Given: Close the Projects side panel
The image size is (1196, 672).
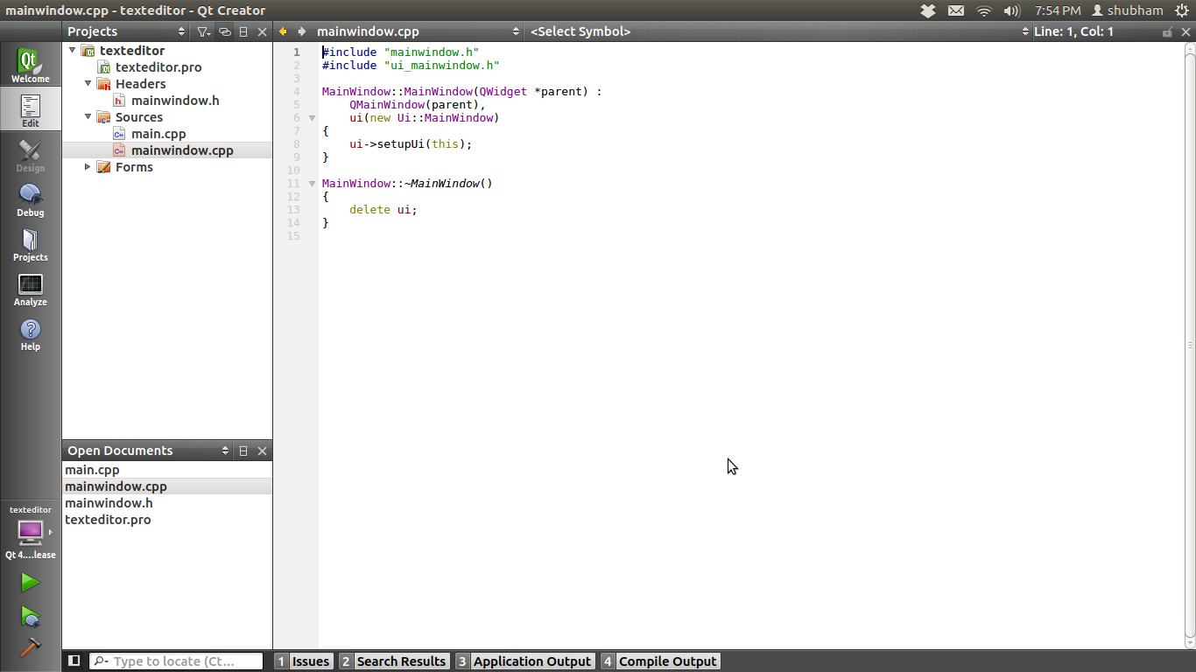Looking at the screenshot, I should pyautogui.click(x=262, y=31).
